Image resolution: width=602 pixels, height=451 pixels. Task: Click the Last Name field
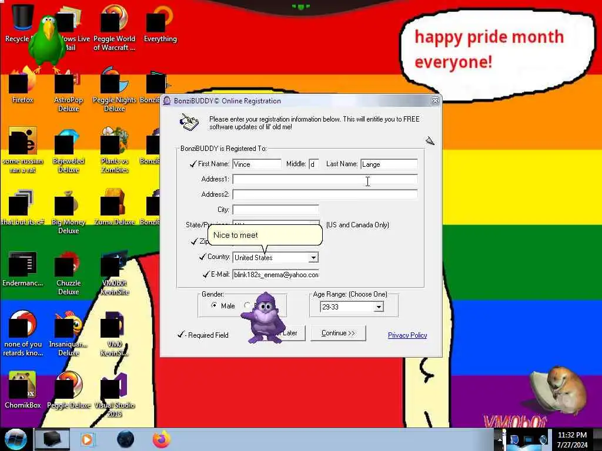point(389,164)
